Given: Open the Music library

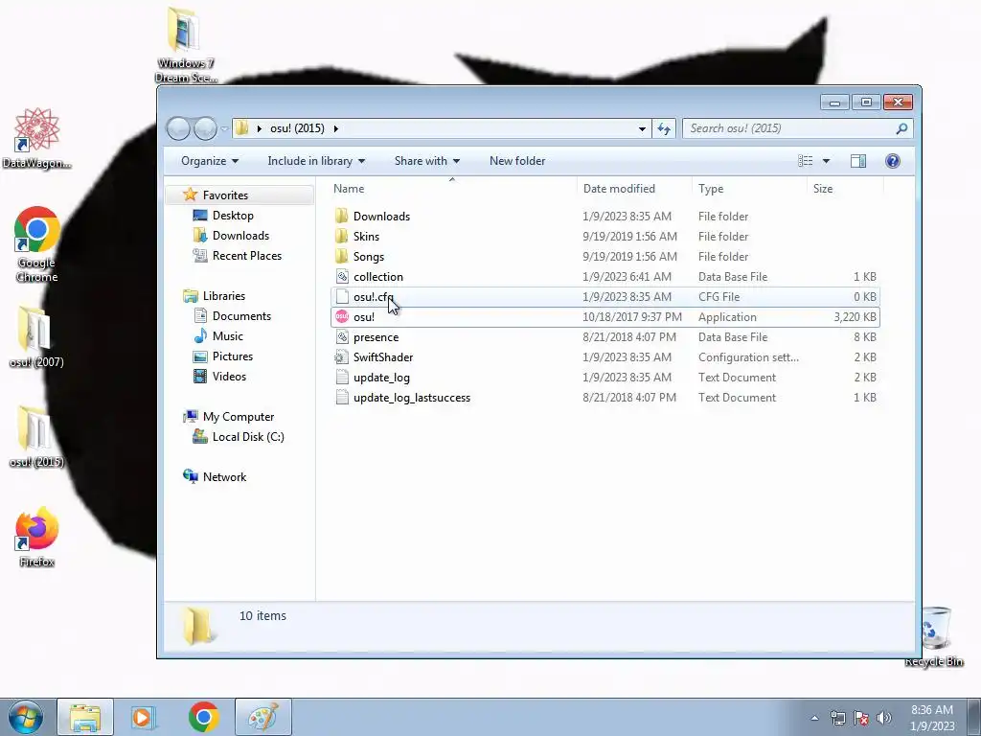Looking at the screenshot, I should 228,336.
